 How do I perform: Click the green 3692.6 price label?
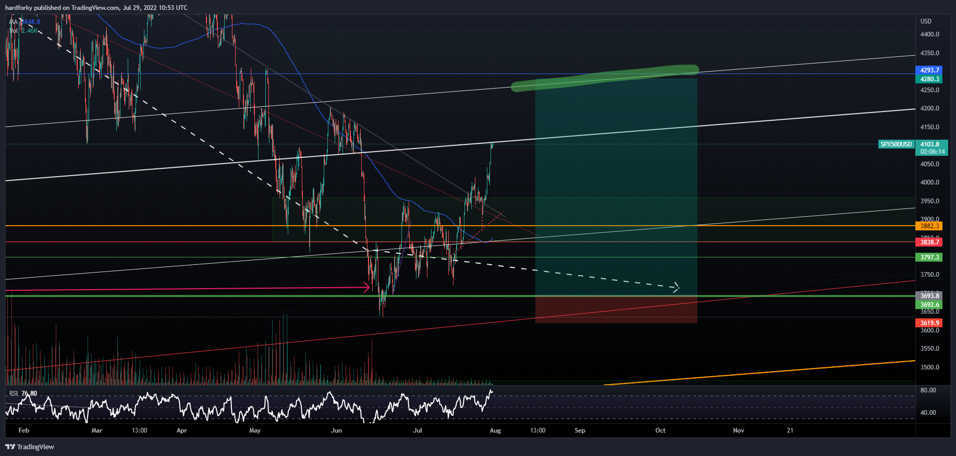pyautogui.click(x=929, y=305)
